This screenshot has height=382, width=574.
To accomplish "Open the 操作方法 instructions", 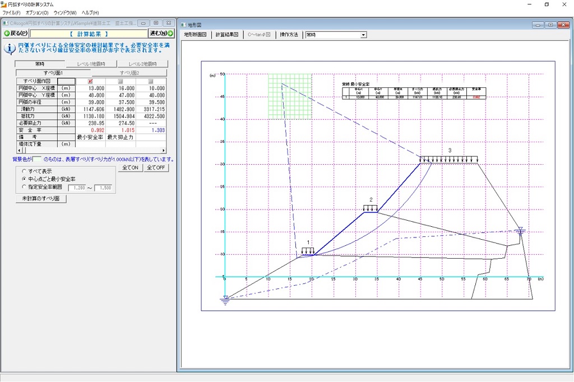I will click(289, 35).
